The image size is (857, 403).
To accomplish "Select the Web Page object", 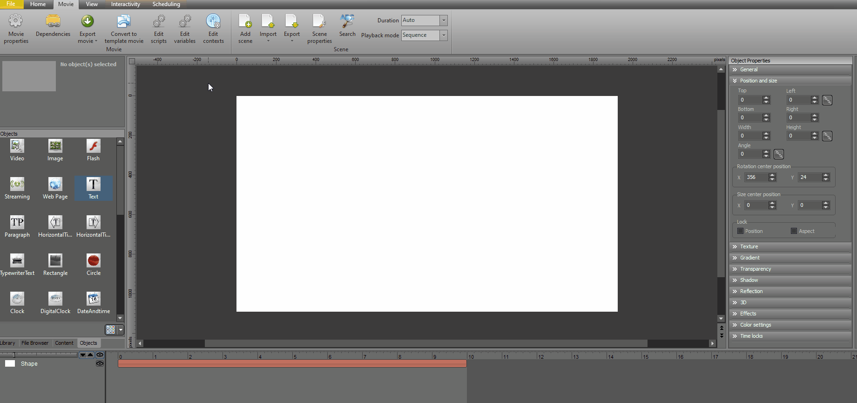I will [55, 188].
